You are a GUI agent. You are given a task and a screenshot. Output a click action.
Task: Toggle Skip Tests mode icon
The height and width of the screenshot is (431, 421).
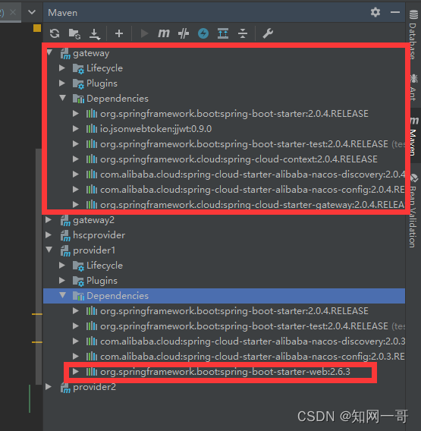[184, 33]
